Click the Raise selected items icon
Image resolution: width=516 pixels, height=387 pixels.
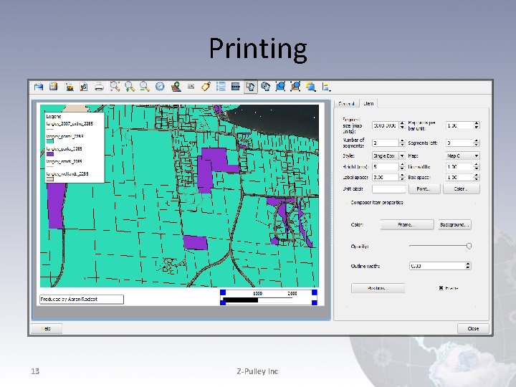(x=310, y=87)
